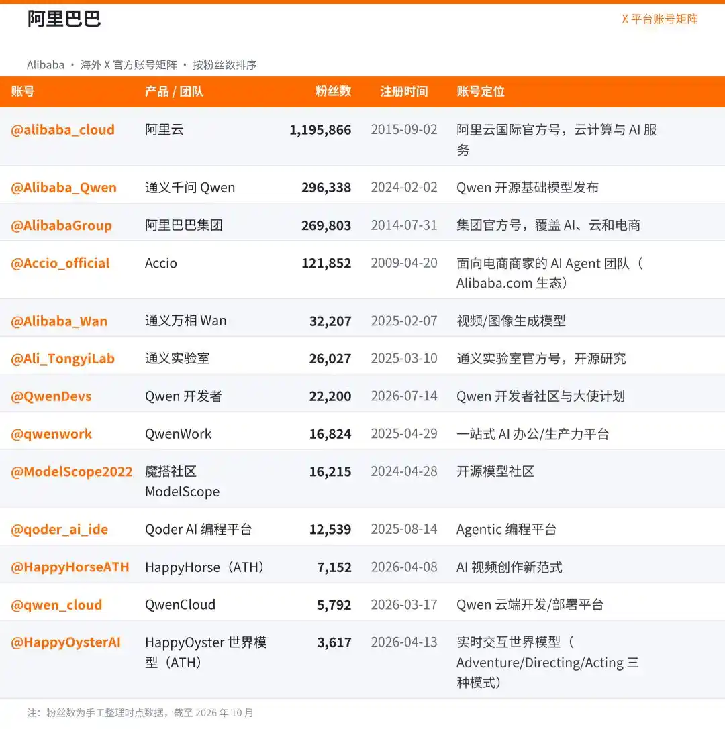Viewport: 725px width, 729px height.
Task: Click registration date 2015-09-02
Action: 404,129
